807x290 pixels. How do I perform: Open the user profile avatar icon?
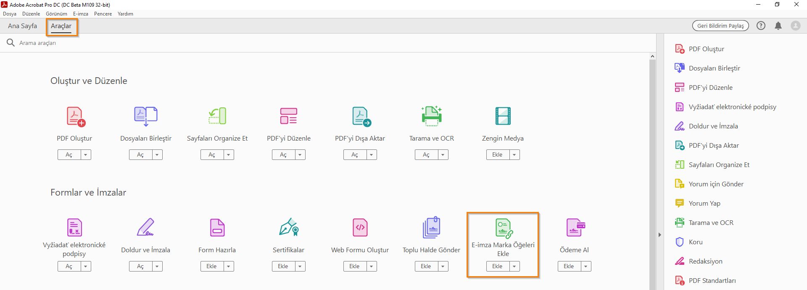point(796,26)
